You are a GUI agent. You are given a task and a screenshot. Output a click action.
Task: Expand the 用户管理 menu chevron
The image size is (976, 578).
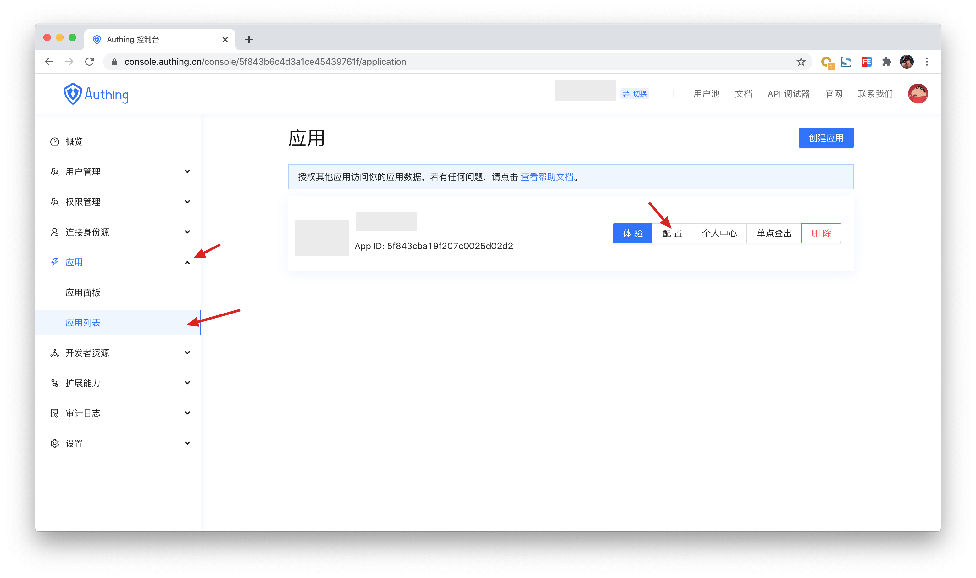[x=187, y=171]
